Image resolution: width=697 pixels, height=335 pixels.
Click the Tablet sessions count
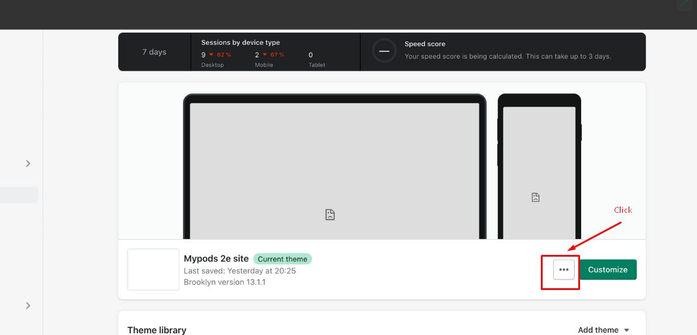coord(310,55)
